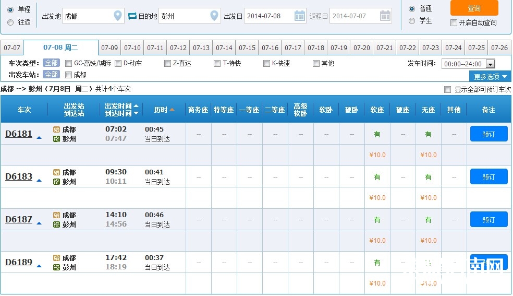Screen dimensions: 513x296
Task: Expand D6181 stop details triangle
Action: pyautogui.click(x=39, y=138)
